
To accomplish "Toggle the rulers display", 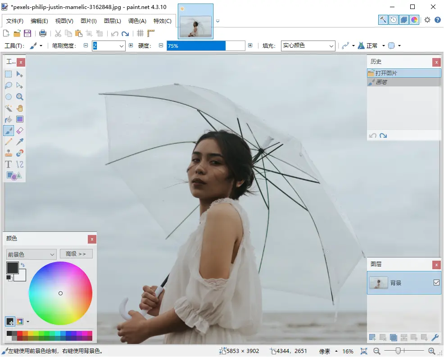I will tap(151, 33).
